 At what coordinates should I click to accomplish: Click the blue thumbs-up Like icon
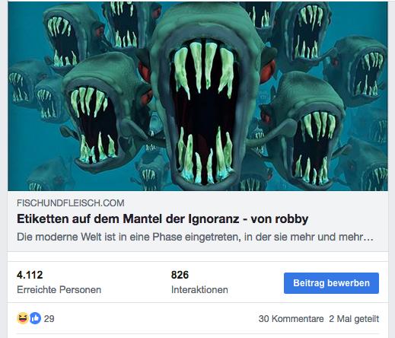coord(35,318)
